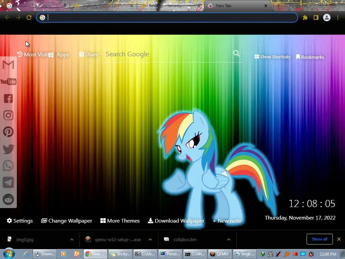The width and height of the screenshot is (345, 259).
Task: Click Change Wallpaper
Action: 66,221
